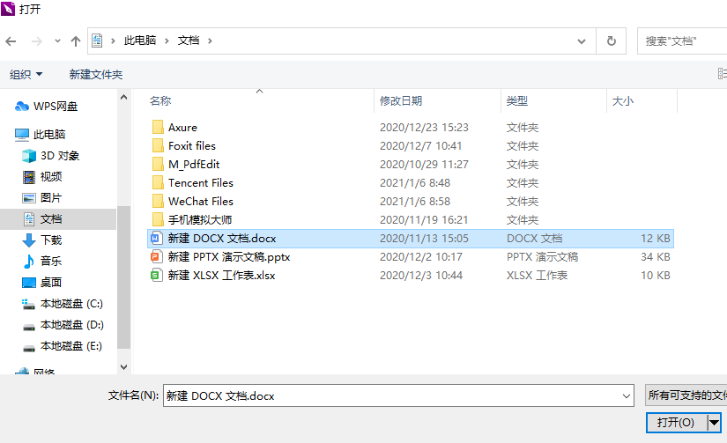Sort by 类型 column header
This screenshot has height=443, width=727.
pos(517,100)
